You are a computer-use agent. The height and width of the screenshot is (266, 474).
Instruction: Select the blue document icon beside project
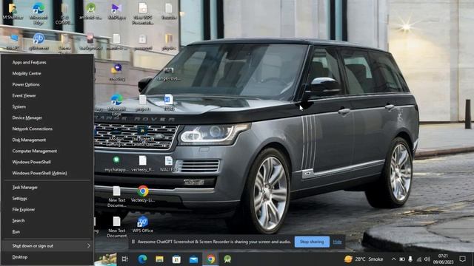pyautogui.click(x=169, y=103)
